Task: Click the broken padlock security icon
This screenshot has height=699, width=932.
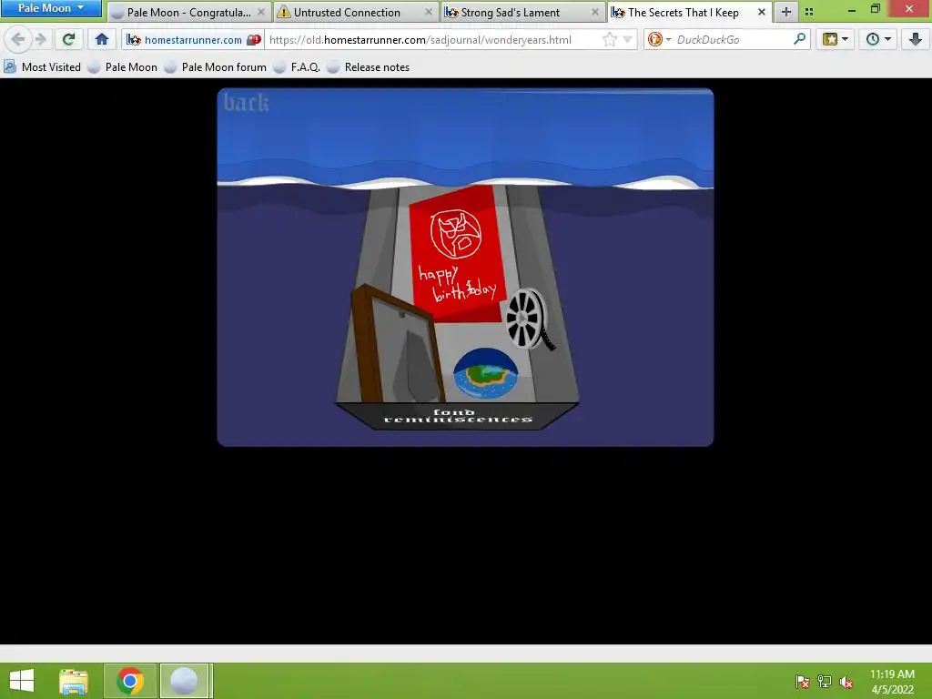Action: [254, 40]
